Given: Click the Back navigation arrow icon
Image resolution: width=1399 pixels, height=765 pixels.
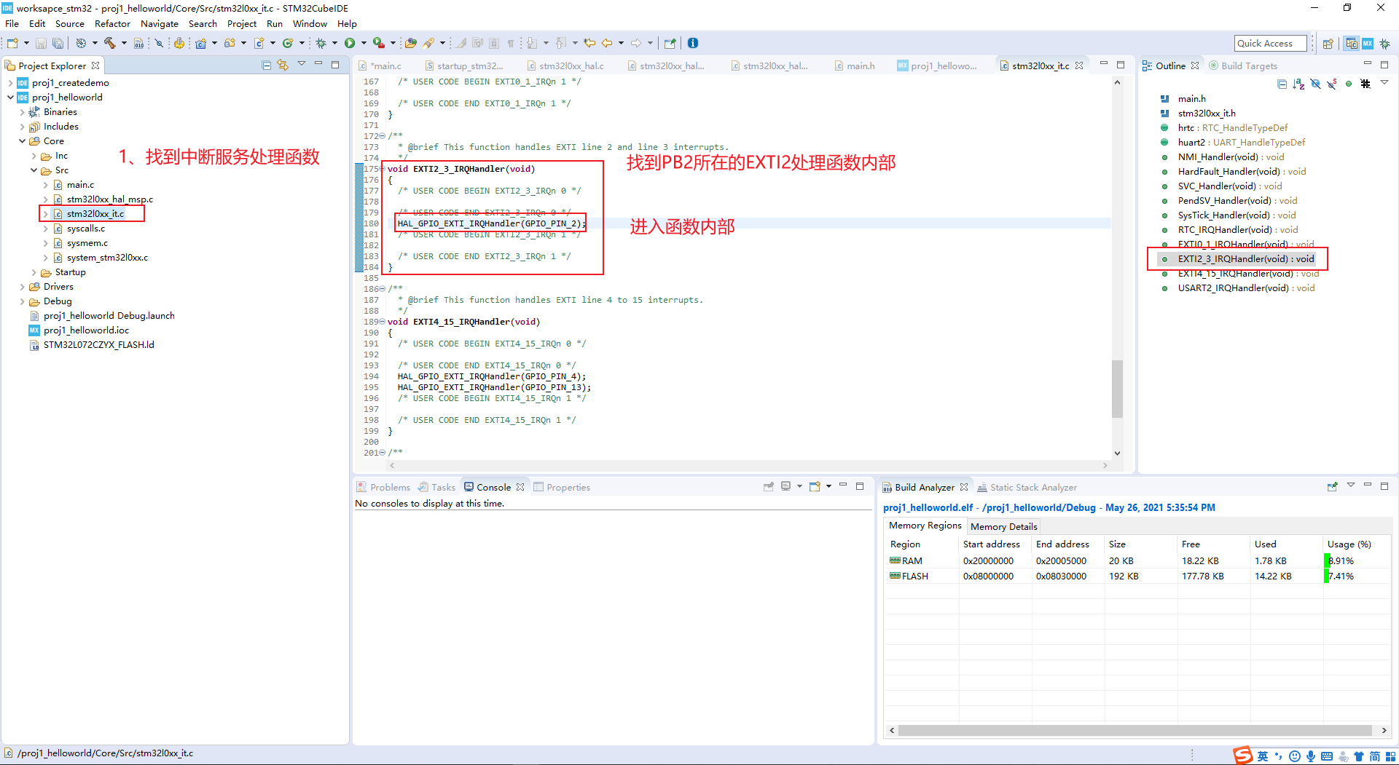Looking at the screenshot, I should [607, 43].
